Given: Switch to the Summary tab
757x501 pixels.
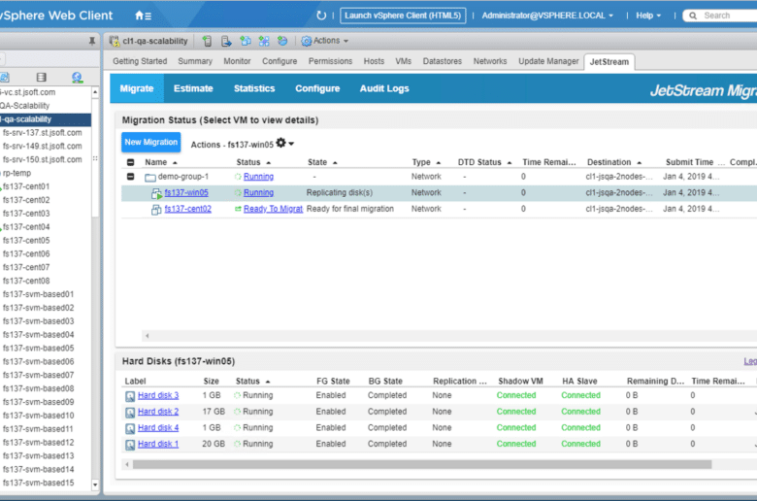Looking at the screenshot, I should 195,61.
